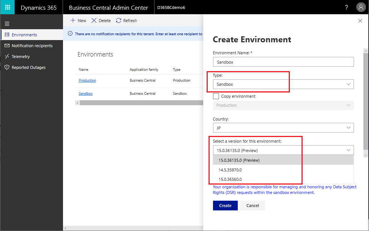The height and width of the screenshot is (231, 369).
Task: Close the Create Environment panel
Action: pos(360,21)
